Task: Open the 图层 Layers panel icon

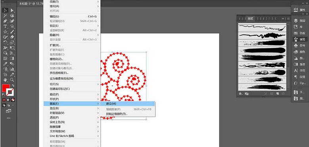Action: [299, 21]
